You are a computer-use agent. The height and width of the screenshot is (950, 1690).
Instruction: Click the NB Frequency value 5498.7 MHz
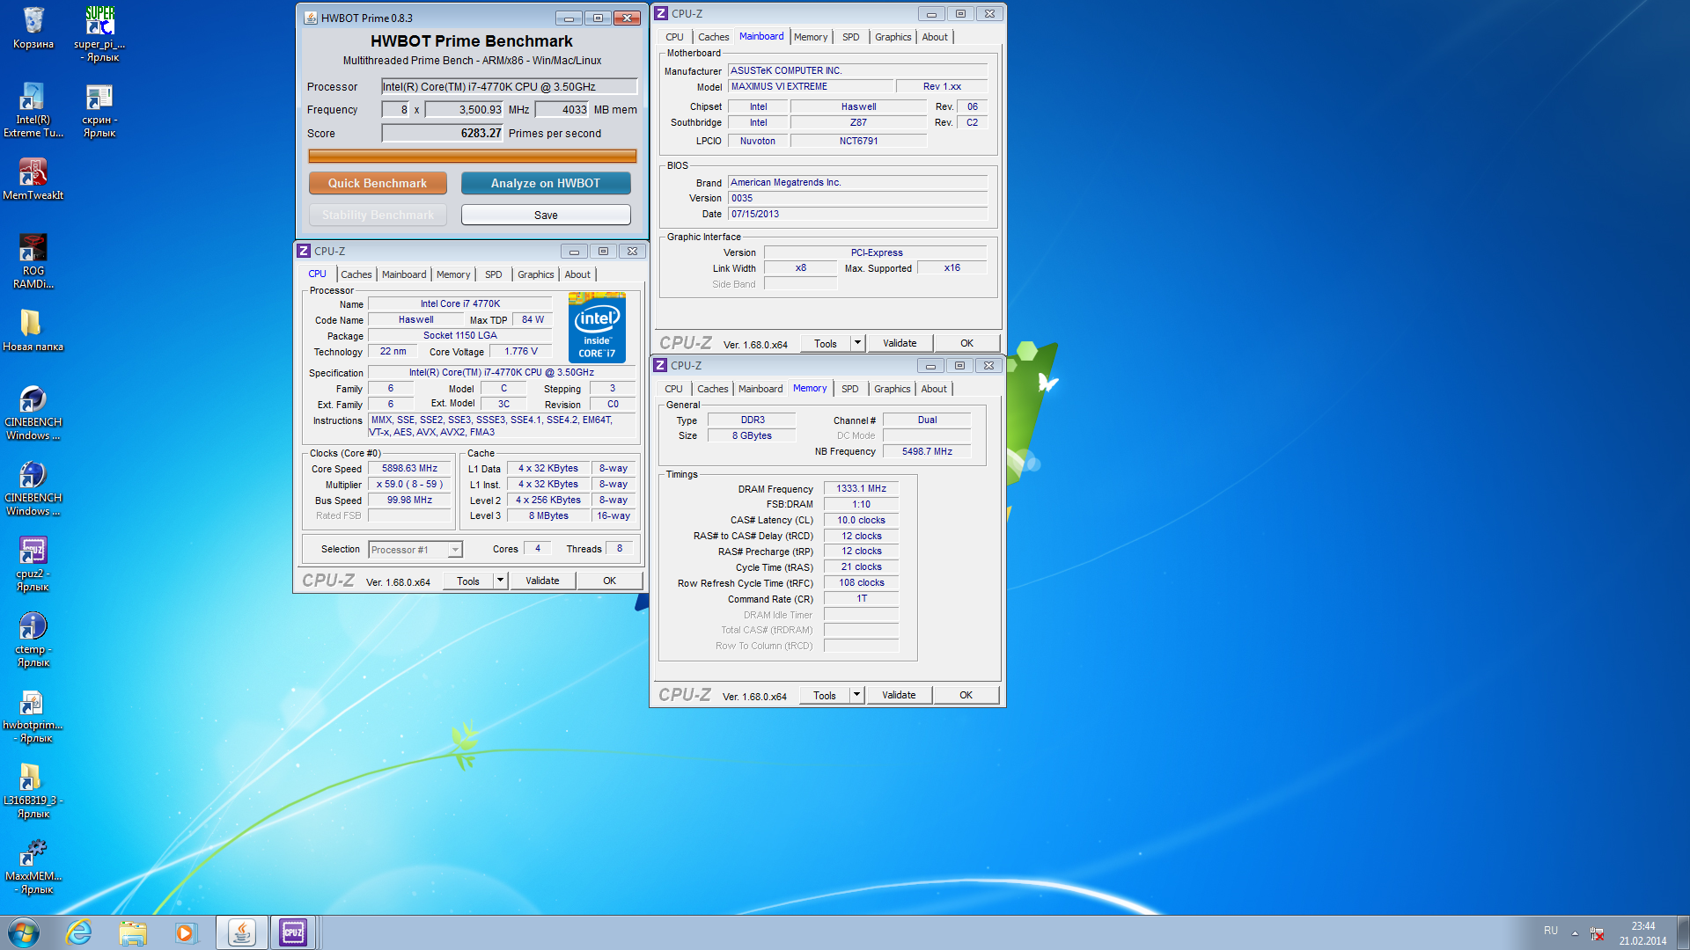click(x=927, y=451)
